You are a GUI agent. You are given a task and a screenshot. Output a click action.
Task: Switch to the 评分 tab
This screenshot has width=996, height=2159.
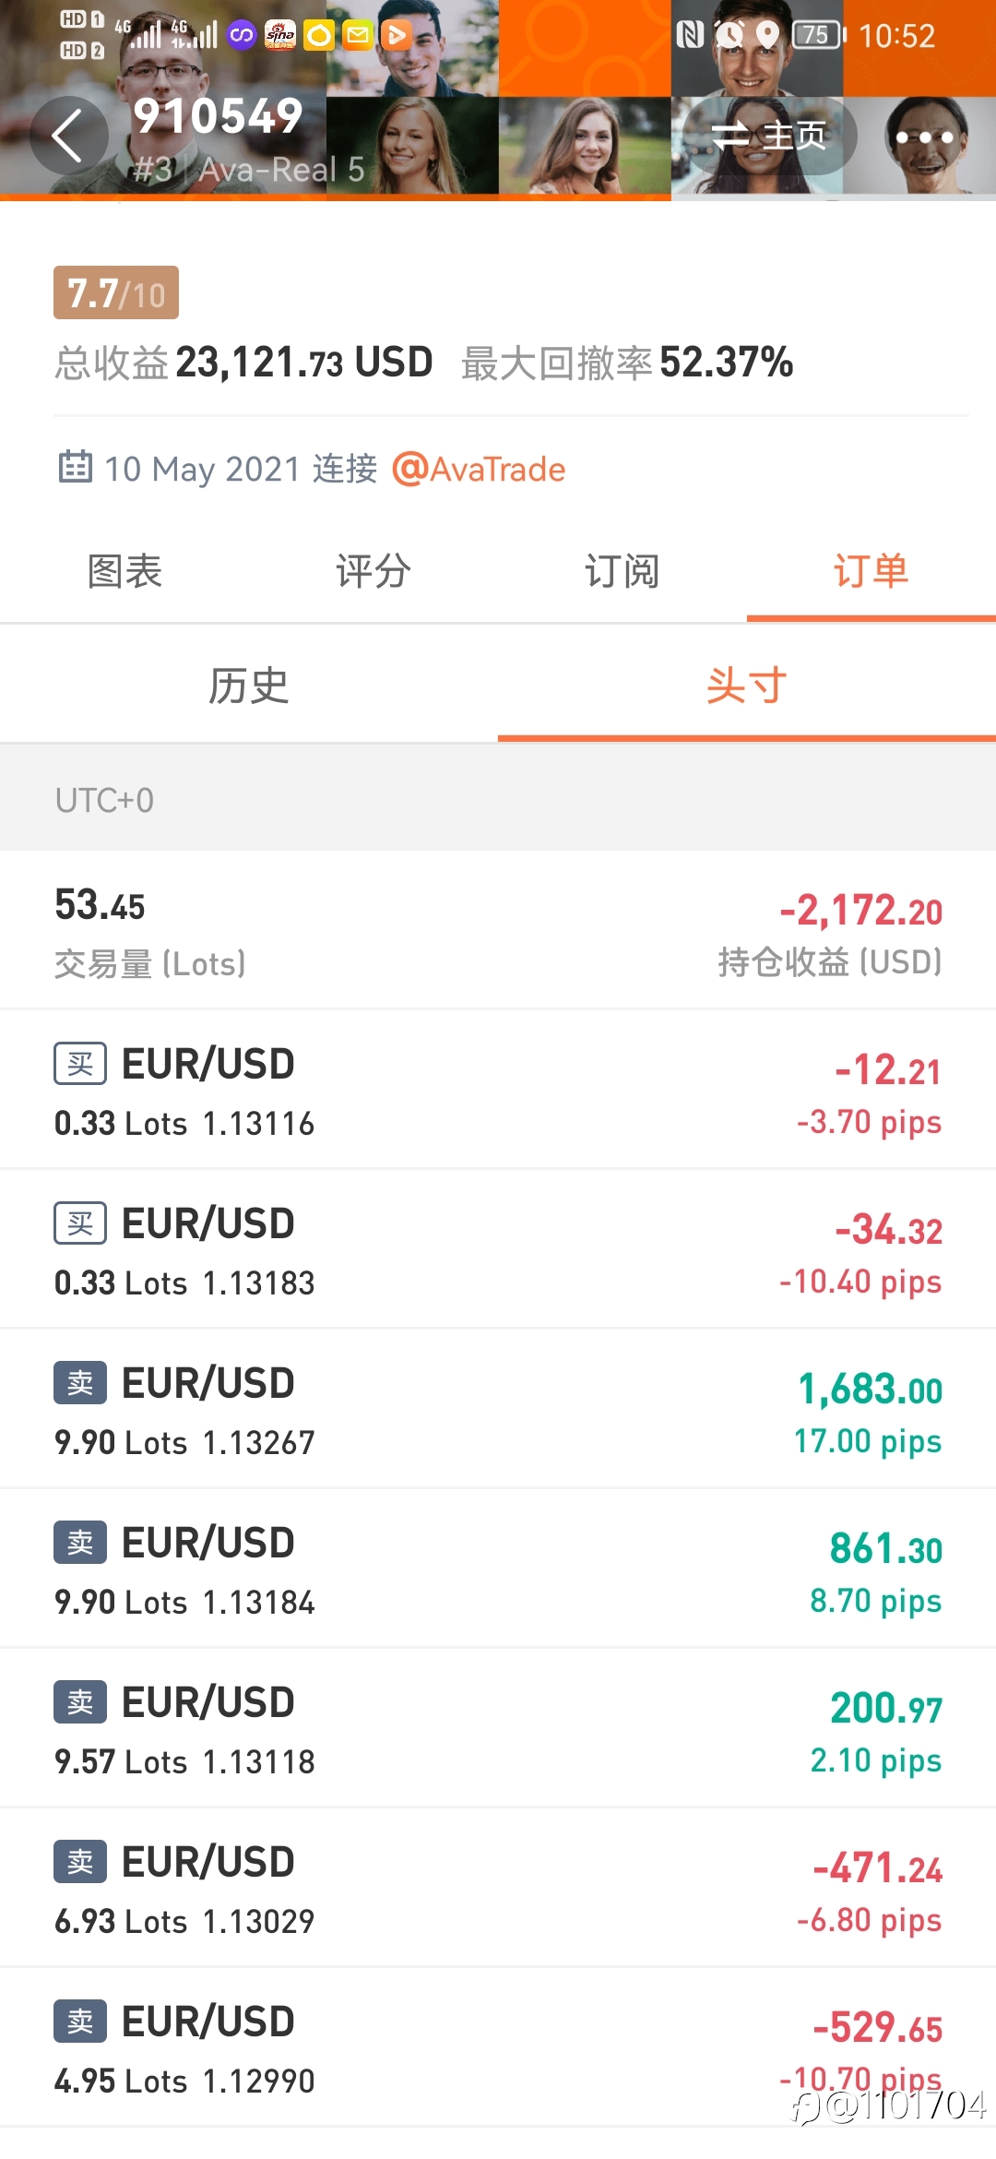(x=373, y=571)
